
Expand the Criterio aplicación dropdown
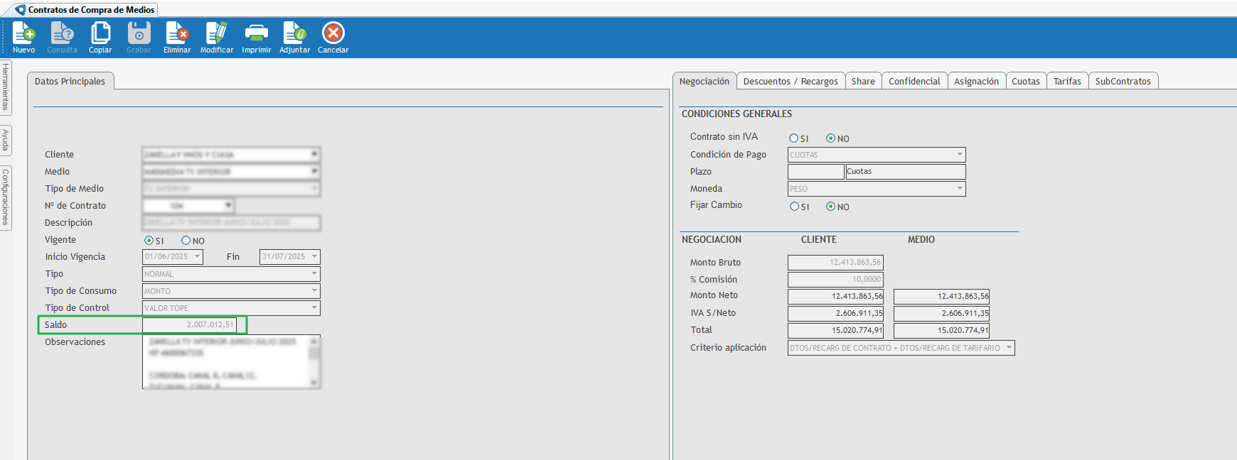pyautogui.click(x=1009, y=348)
